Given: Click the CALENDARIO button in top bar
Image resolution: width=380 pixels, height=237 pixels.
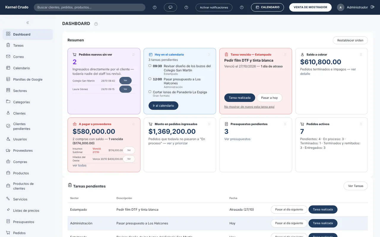Looking at the screenshot, I should click(267, 7).
